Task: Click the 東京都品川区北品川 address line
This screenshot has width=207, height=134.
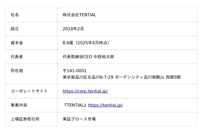Action: click(x=88, y=77)
